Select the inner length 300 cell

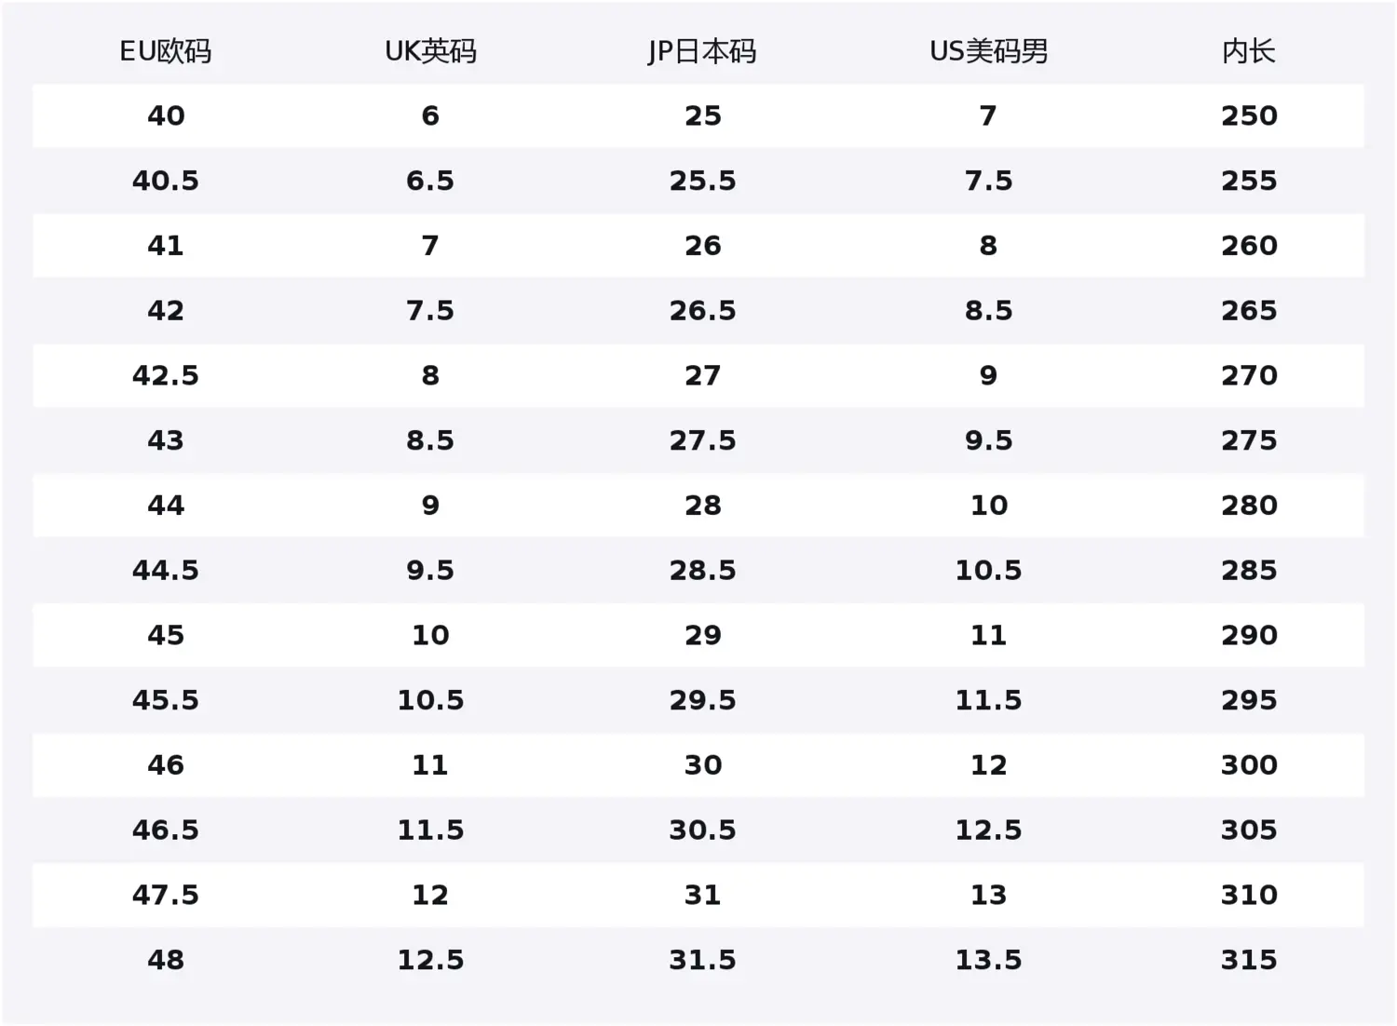(x=1249, y=765)
